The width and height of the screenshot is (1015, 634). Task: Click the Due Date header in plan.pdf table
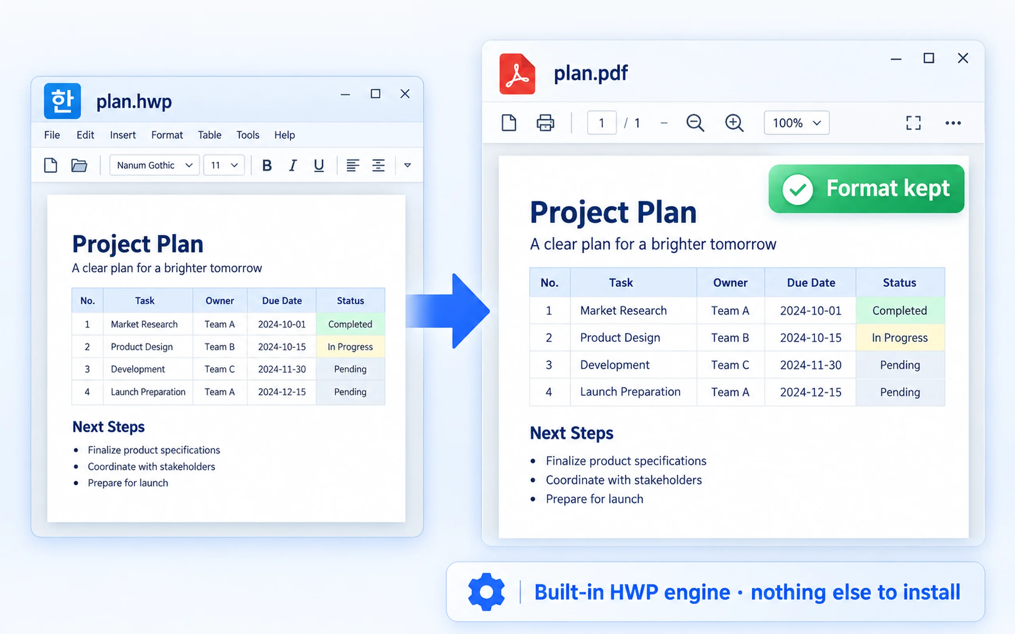click(810, 283)
